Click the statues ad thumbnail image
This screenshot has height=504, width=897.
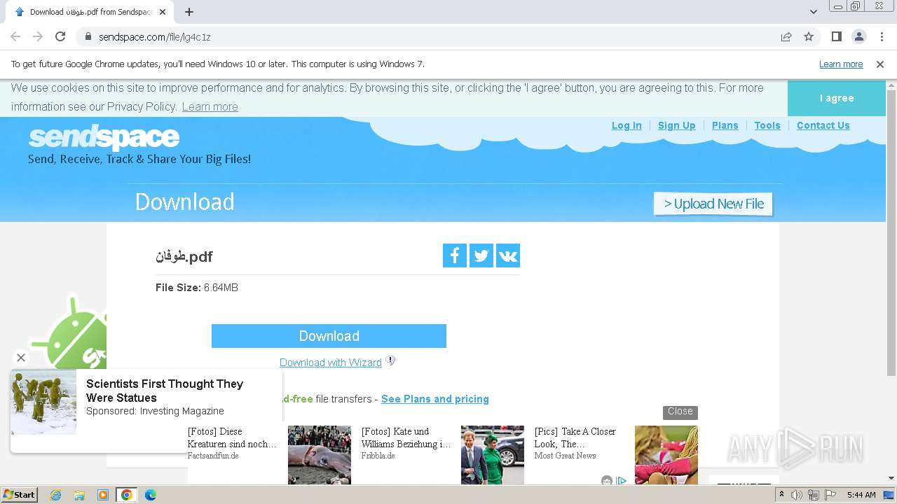(x=43, y=402)
